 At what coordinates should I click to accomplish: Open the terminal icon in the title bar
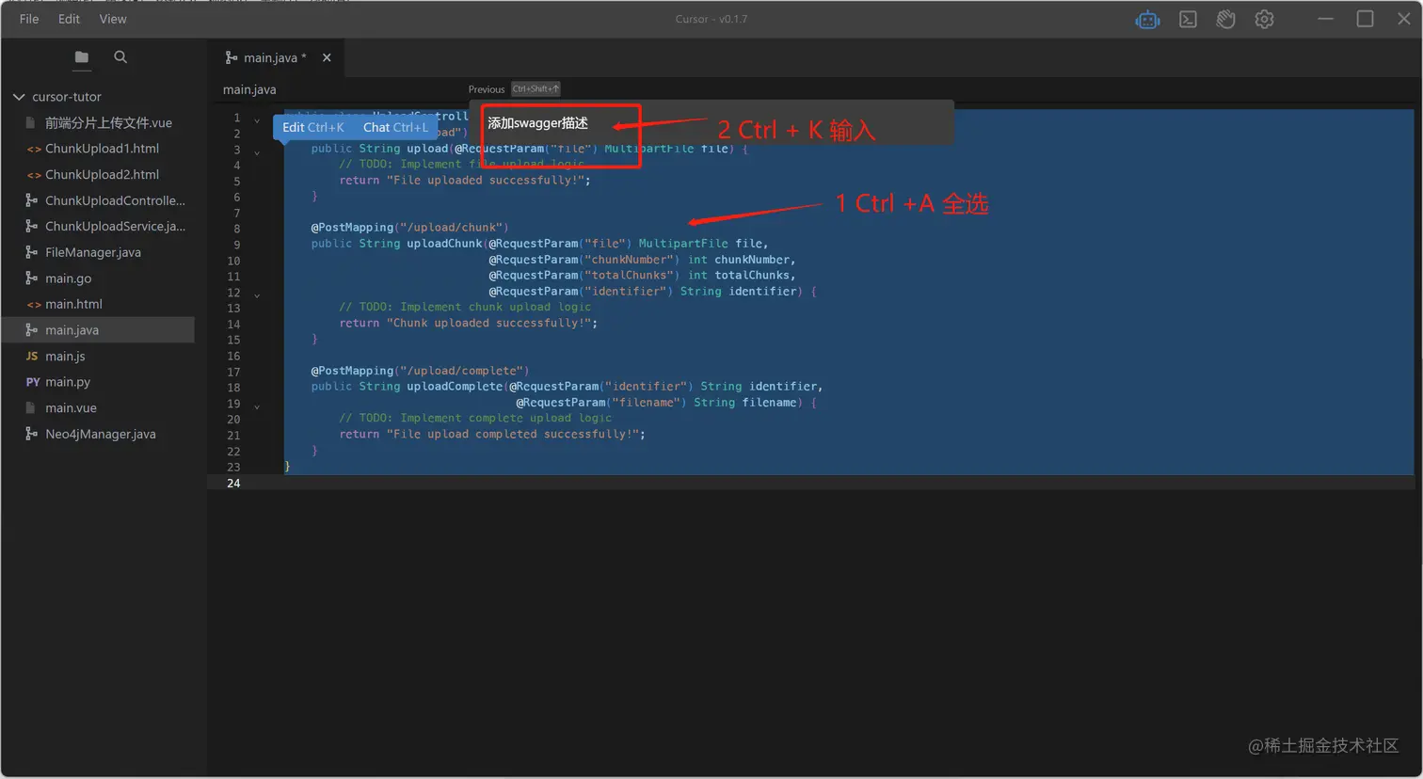tap(1187, 19)
